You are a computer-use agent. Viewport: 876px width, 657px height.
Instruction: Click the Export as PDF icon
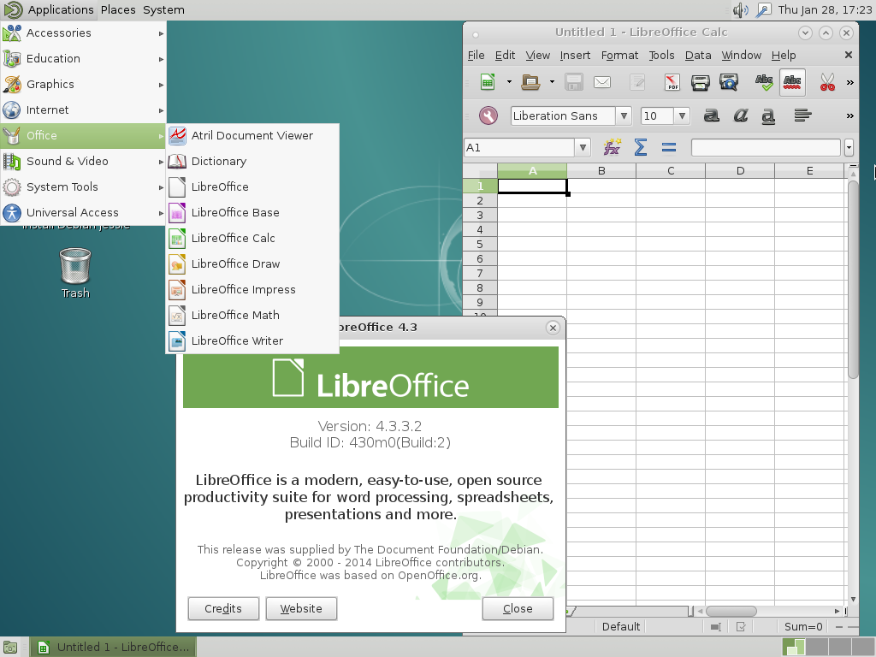[672, 82]
